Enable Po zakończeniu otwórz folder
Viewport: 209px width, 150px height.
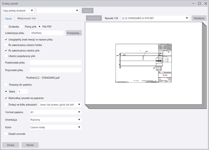point(6,45)
